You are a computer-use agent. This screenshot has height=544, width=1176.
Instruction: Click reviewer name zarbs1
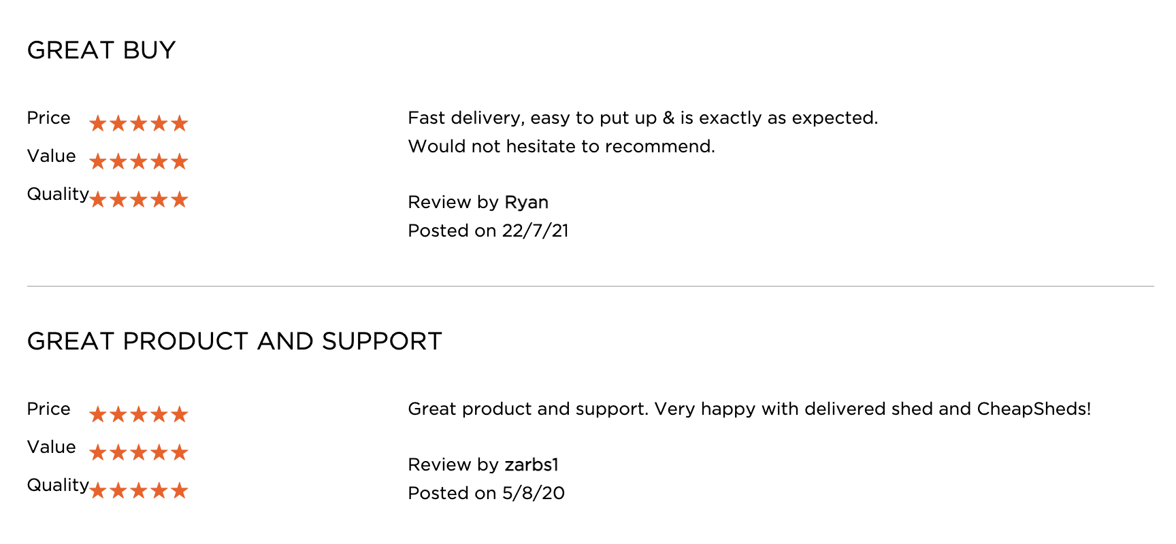(531, 465)
